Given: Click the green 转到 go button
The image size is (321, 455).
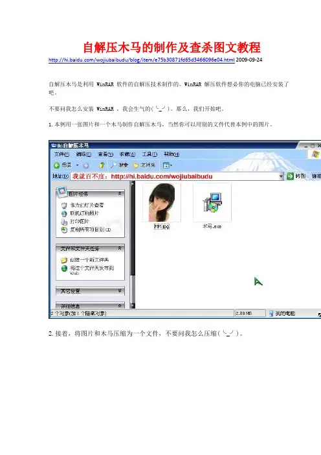Looking at the screenshot, I should [296, 176].
